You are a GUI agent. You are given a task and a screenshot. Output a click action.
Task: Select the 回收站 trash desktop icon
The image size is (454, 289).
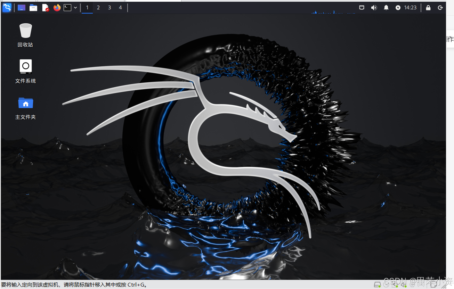point(25,35)
